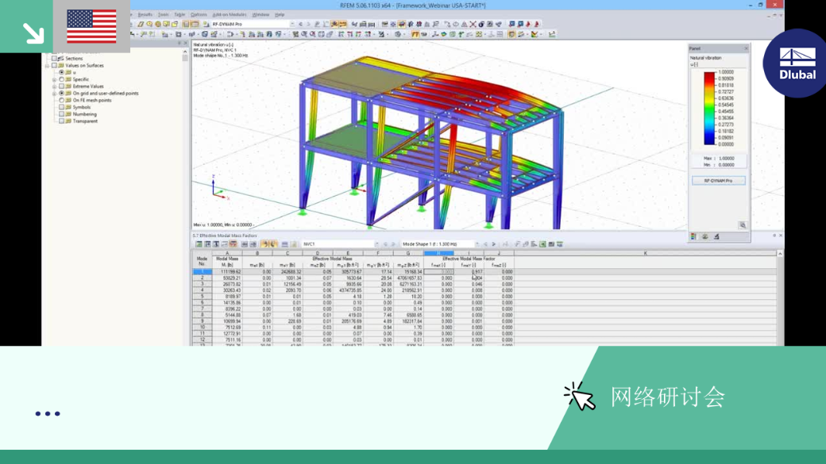Click the last icon of the top main toolbar

[537, 25]
